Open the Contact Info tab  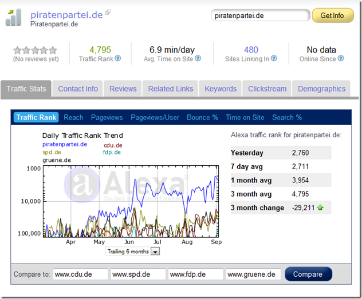click(x=78, y=89)
